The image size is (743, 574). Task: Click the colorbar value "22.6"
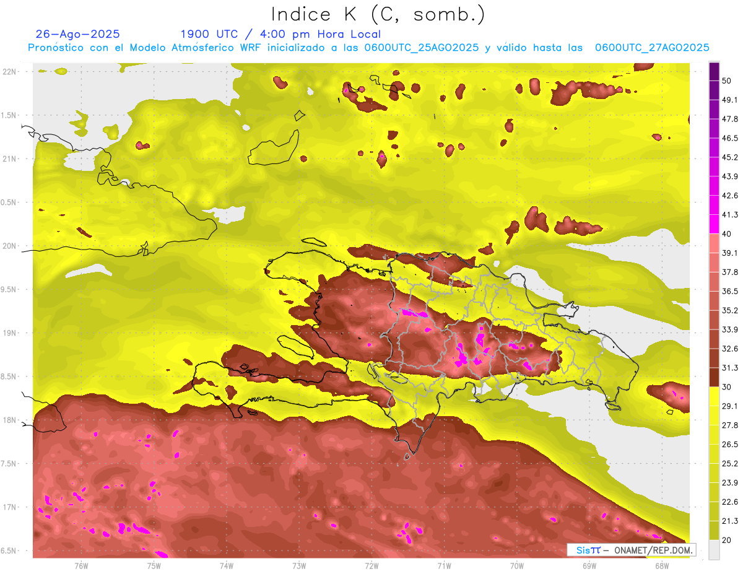(x=730, y=502)
